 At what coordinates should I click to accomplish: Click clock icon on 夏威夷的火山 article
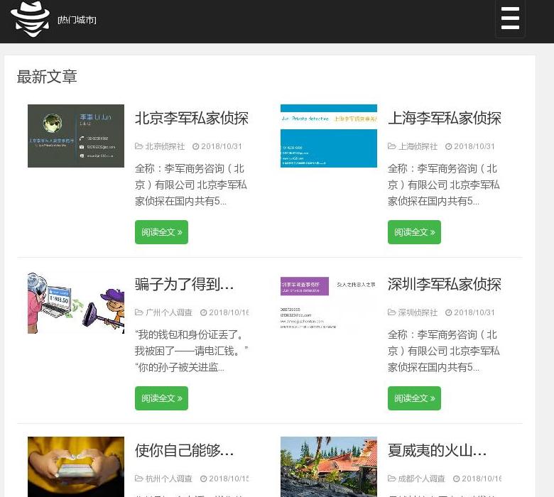tap(457, 479)
